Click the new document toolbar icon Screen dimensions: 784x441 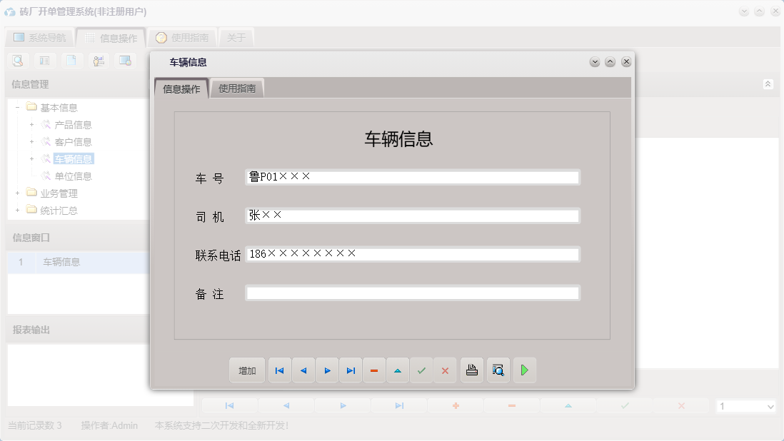click(x=72, y=61)
